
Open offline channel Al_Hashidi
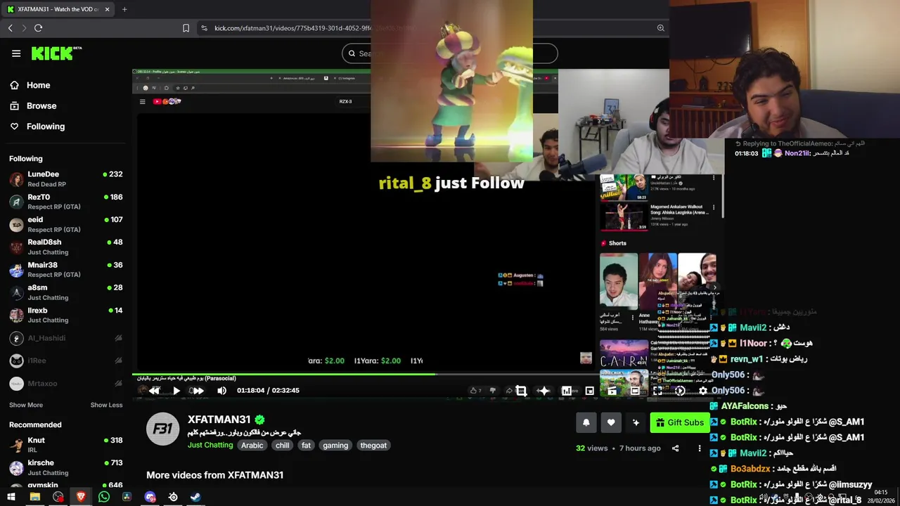pyautogui.click(x=65, y=338)
